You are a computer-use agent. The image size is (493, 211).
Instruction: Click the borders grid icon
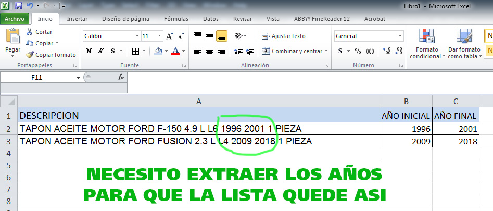pyautogui.click(x=135, y=51)
